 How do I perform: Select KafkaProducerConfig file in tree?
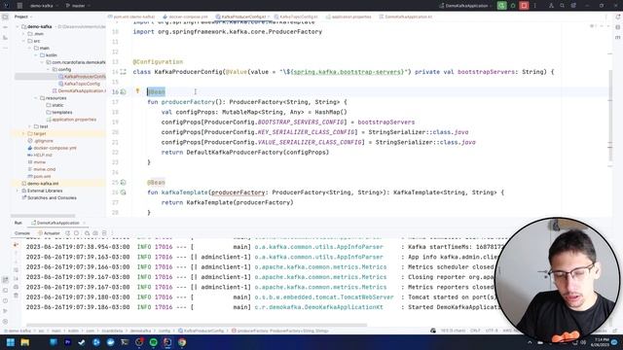pyautogui.click(x=82, y=77)
